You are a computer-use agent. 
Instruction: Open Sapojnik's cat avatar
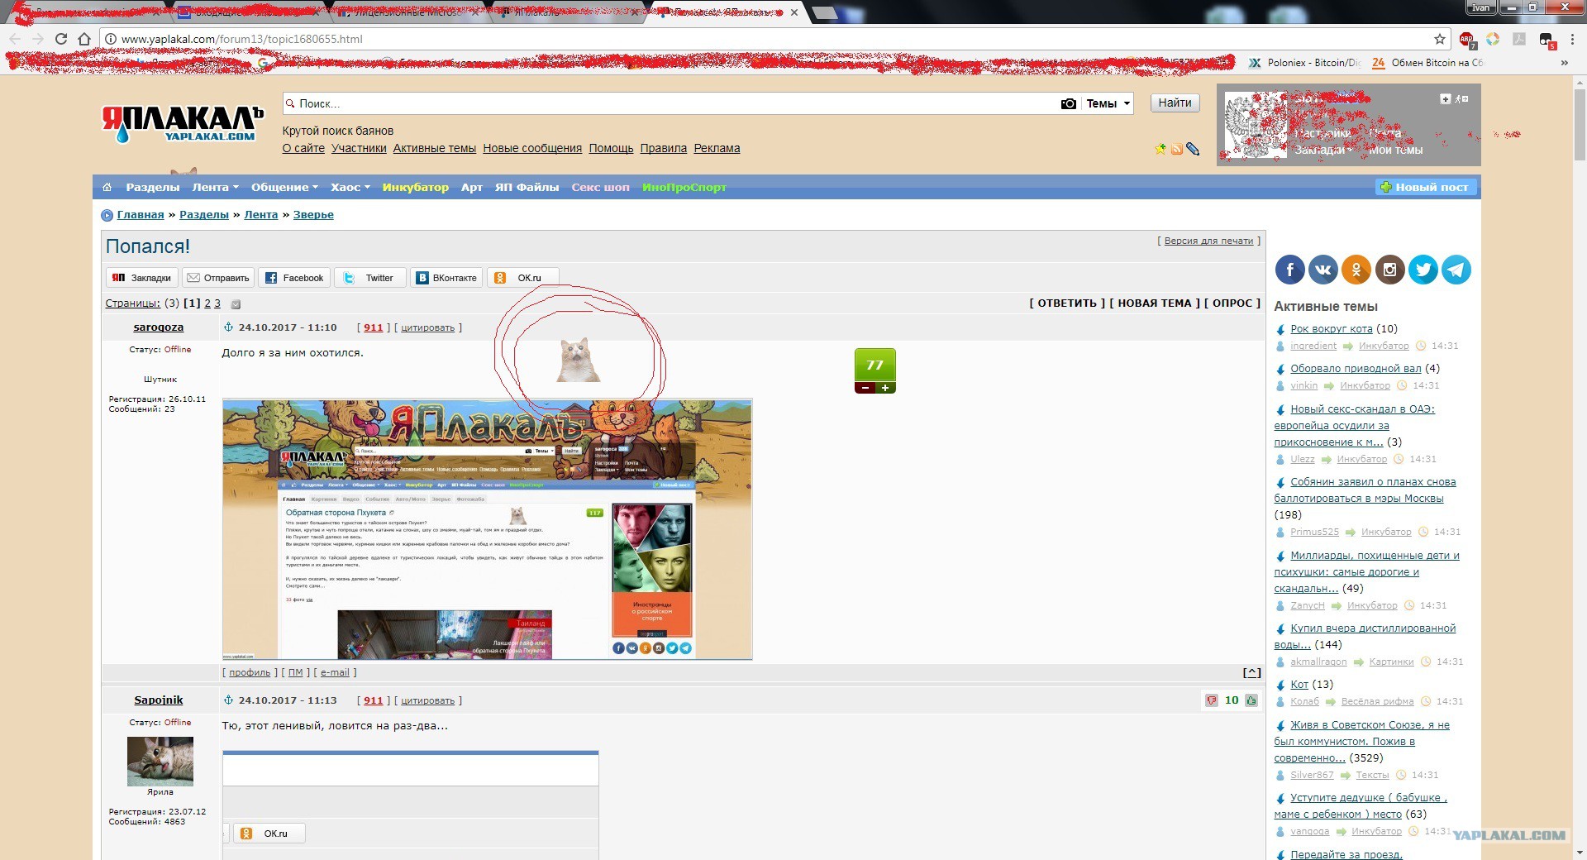point(160,761)
